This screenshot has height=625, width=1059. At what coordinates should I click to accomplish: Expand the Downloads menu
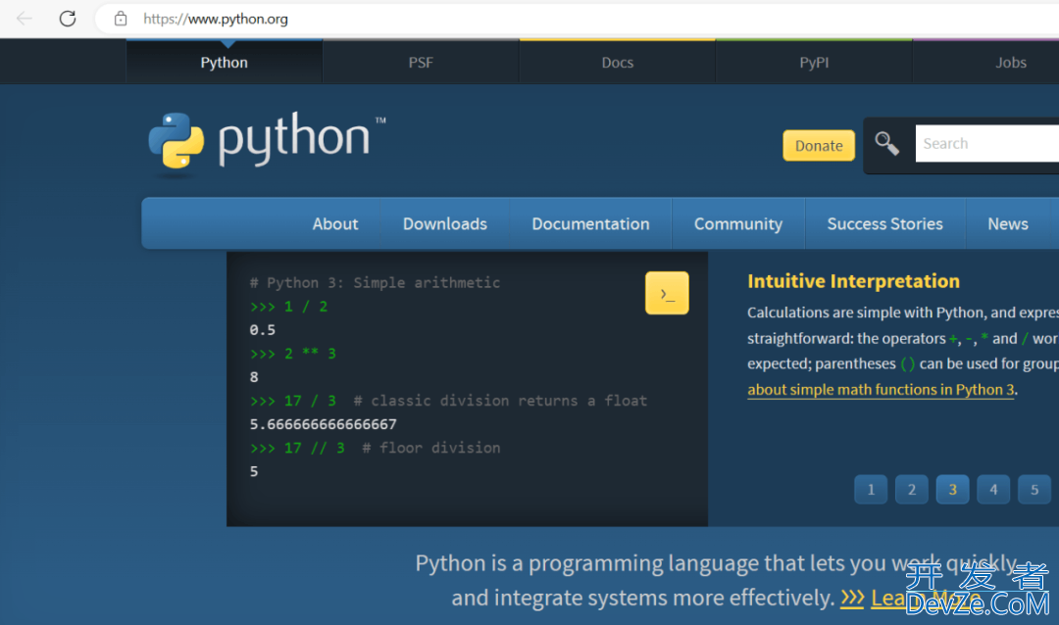pos(445,224)
